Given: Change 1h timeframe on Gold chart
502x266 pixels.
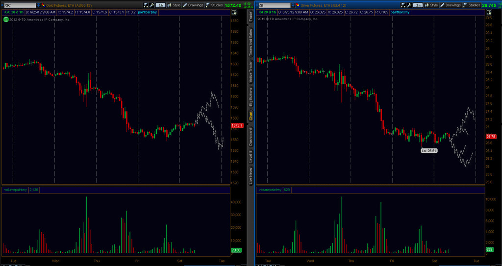Looking at the screenshot, I should point(160,5).
